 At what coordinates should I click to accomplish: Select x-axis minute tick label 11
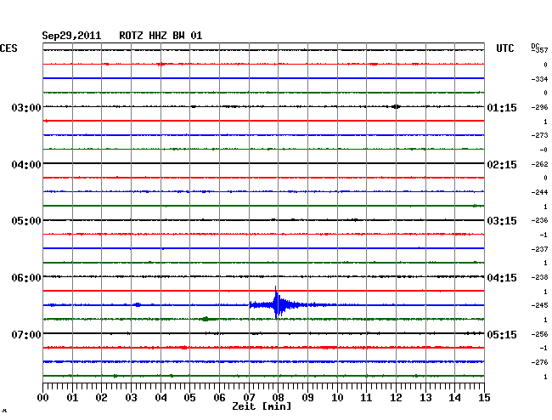(366, 398)
